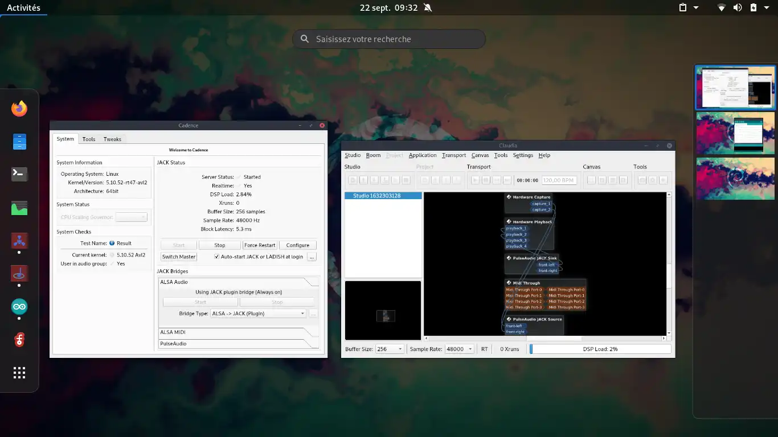The height and width of the screenshot is (437, 778).
Task: Expand the Buffer Size dropdown in Claudia
Action: 390,349
